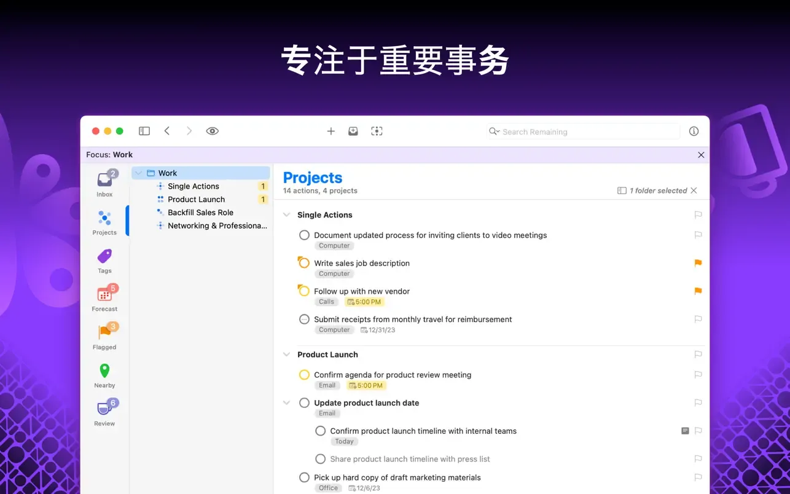Click 5:00 PM due badge on 'Follow up'
Screen dimensions: 790x494
coord(364,302)
